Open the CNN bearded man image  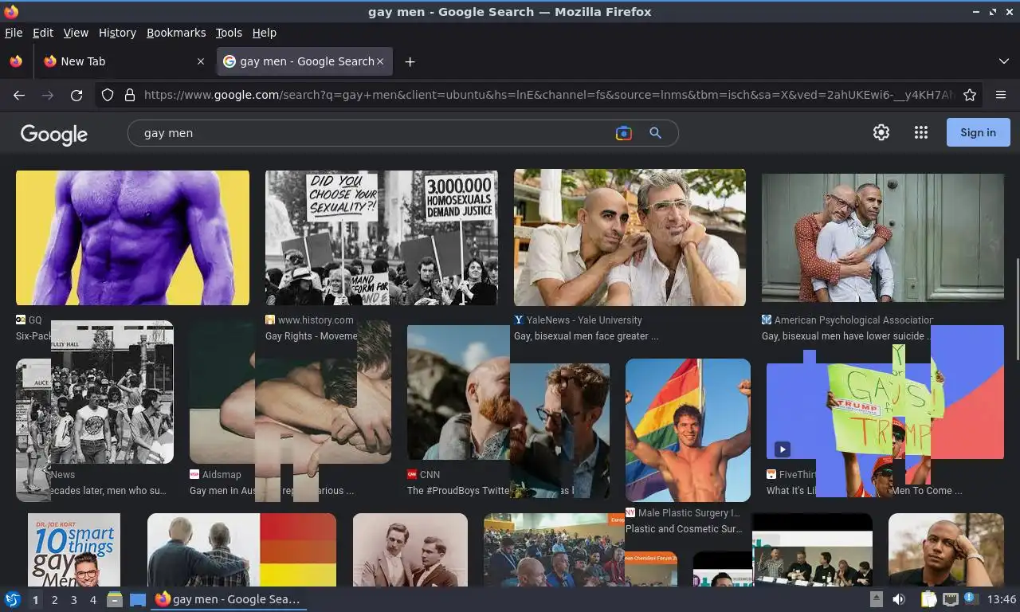(x=458, y=392)
